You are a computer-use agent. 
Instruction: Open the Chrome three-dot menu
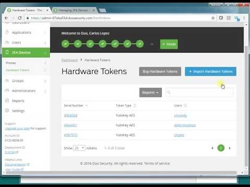coord(244,18)
